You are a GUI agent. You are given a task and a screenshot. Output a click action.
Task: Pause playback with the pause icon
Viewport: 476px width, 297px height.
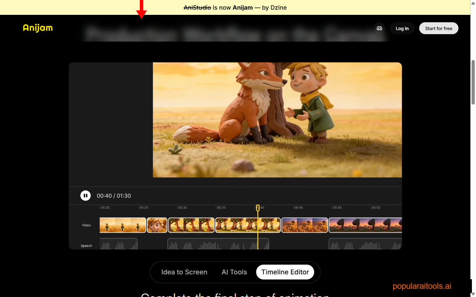pyautogui.click(x=86, y=195)
